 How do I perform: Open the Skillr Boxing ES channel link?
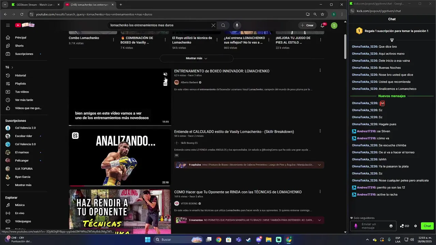click(x=189, y=143)
